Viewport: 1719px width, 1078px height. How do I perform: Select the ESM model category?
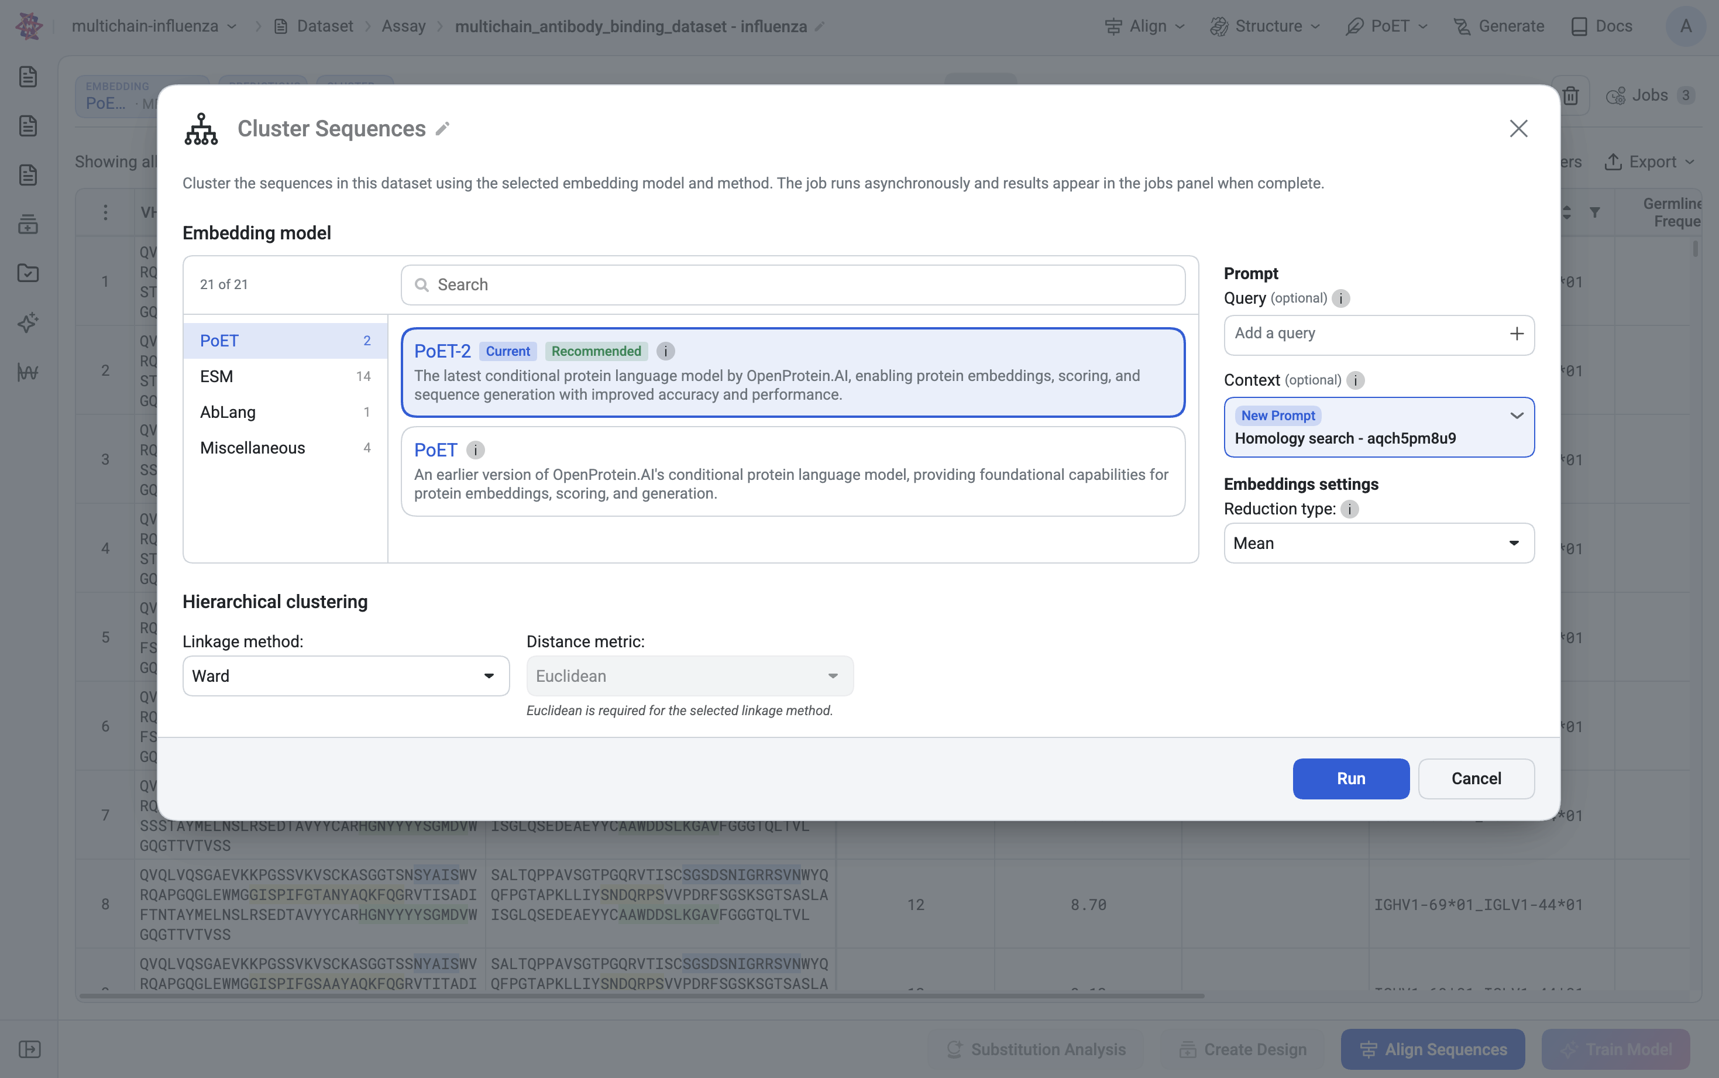click(x=285, y=376)
